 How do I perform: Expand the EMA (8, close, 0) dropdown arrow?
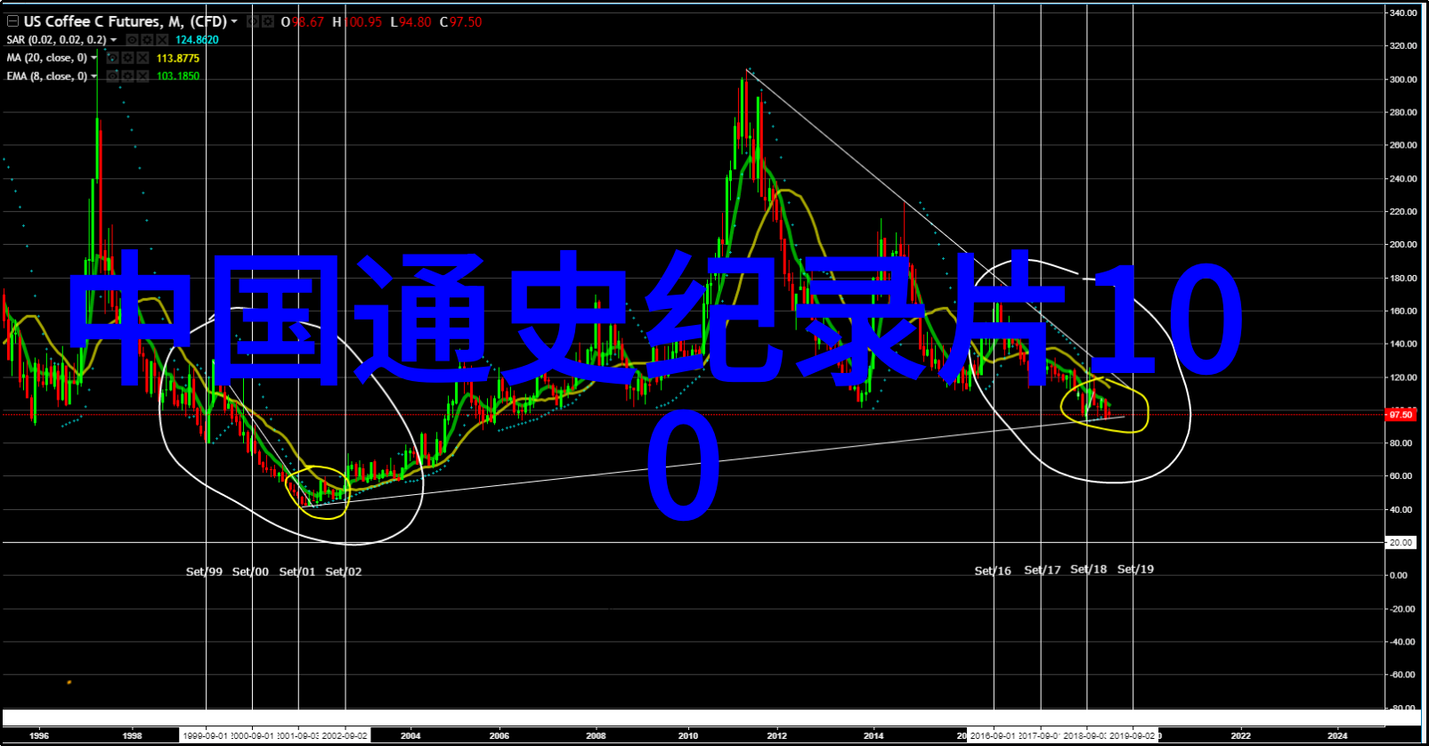coord(93,77)
